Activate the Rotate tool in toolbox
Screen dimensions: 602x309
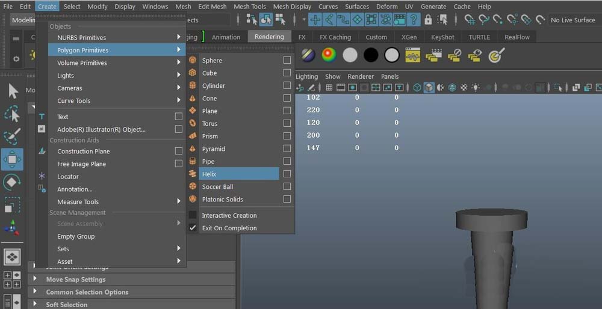[12, 182]
